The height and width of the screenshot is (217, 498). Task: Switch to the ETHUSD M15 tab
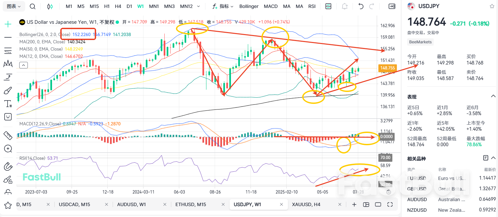point(191,204)
